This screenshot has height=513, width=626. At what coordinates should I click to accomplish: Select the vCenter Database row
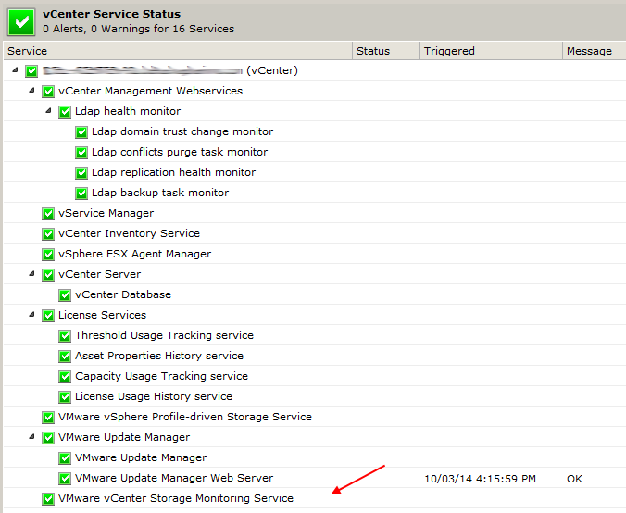pos(315,294)
